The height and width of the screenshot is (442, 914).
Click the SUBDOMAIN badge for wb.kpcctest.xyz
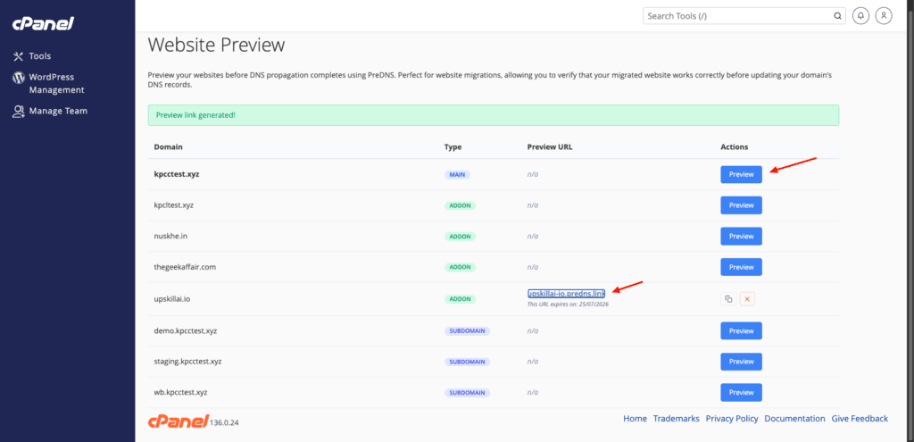(467, 392)
